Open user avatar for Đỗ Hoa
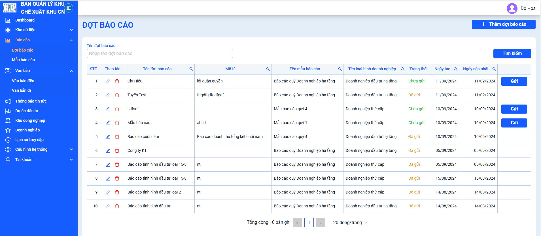The width and height of the screenshot is (541, 236). [512, 8]
